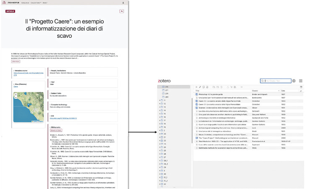336x189 pixels.
Task: Click the book icon of Photoshop 4.0 item
Action: pos(197,94)
